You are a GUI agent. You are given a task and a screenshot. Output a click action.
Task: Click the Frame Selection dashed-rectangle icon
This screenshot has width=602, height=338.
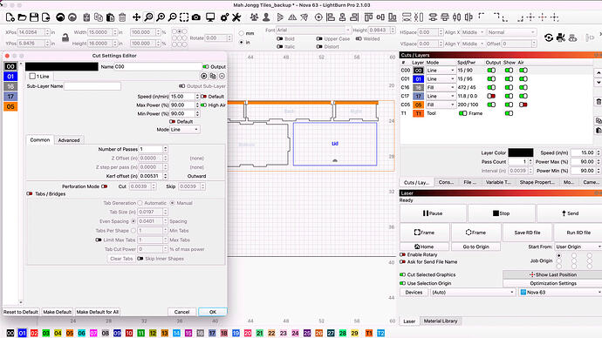click(x=184, y=17)
